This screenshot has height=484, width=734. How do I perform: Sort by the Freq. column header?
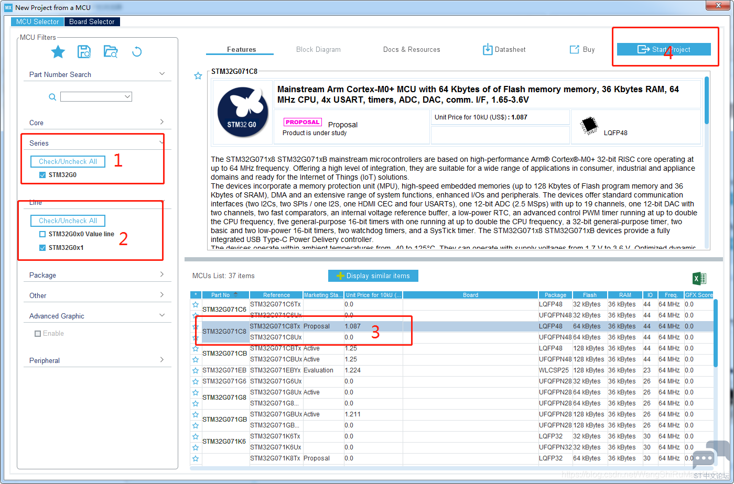click(x=671, y=295)
